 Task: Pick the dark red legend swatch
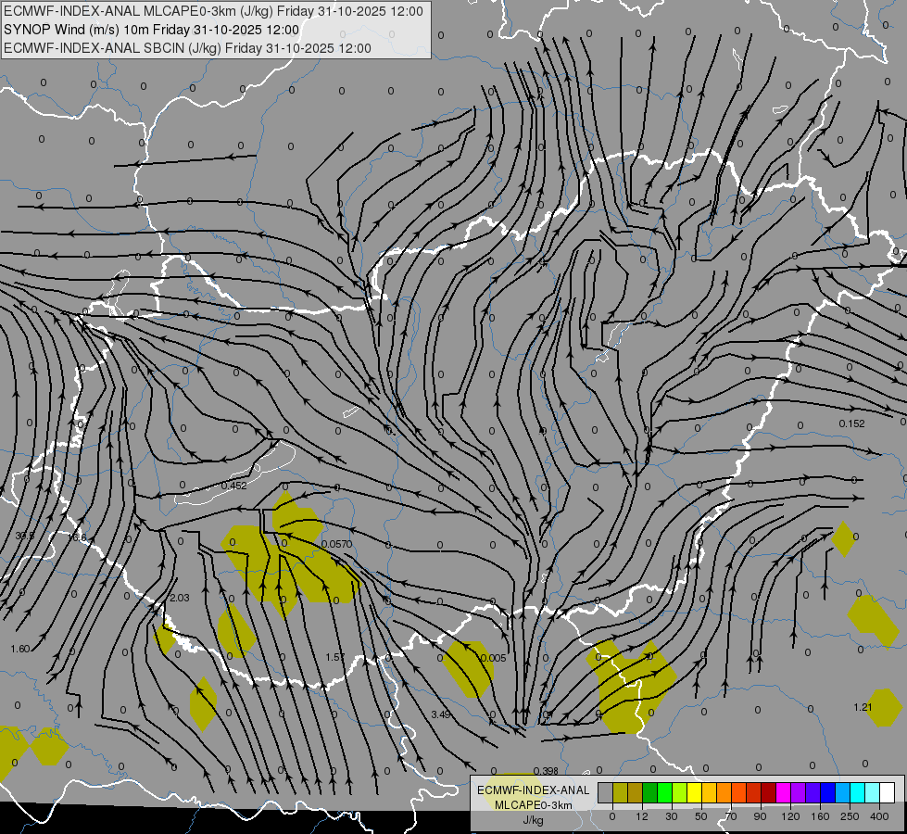pos(768,792)
